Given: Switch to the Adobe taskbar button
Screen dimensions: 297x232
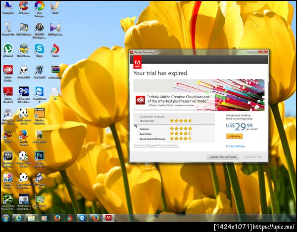Looking at the screenshot, I should point(108,218).
